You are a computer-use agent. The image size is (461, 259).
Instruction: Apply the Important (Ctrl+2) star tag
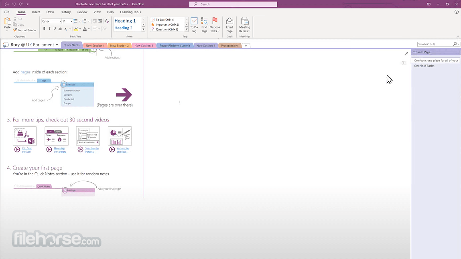tap(165, 25)
